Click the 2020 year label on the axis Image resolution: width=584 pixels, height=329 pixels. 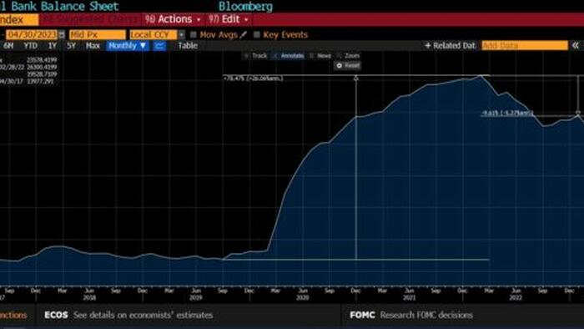point(302,298)
